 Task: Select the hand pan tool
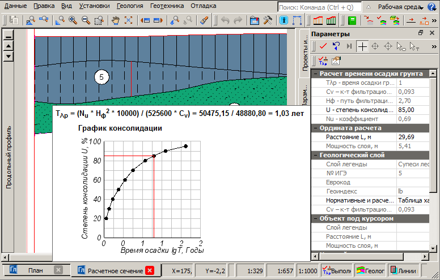116,20
